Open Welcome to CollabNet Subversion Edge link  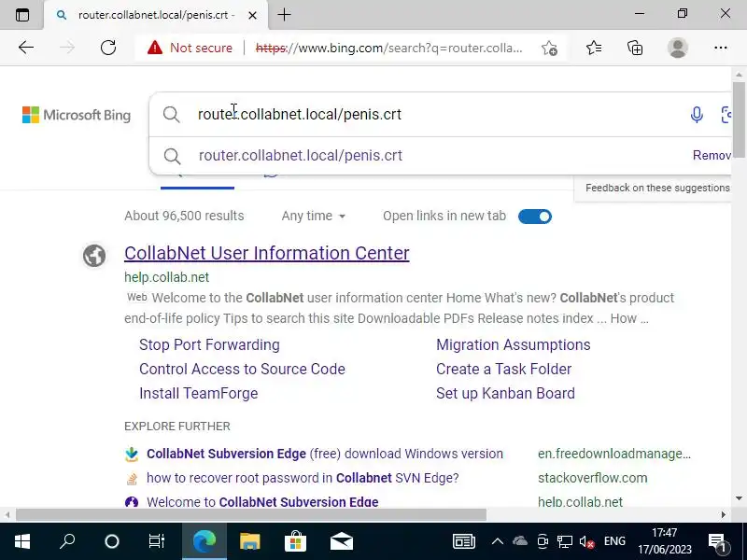262,501
